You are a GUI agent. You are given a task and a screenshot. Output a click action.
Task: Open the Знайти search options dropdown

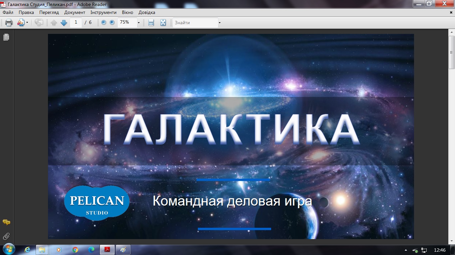tap(220, 23)
